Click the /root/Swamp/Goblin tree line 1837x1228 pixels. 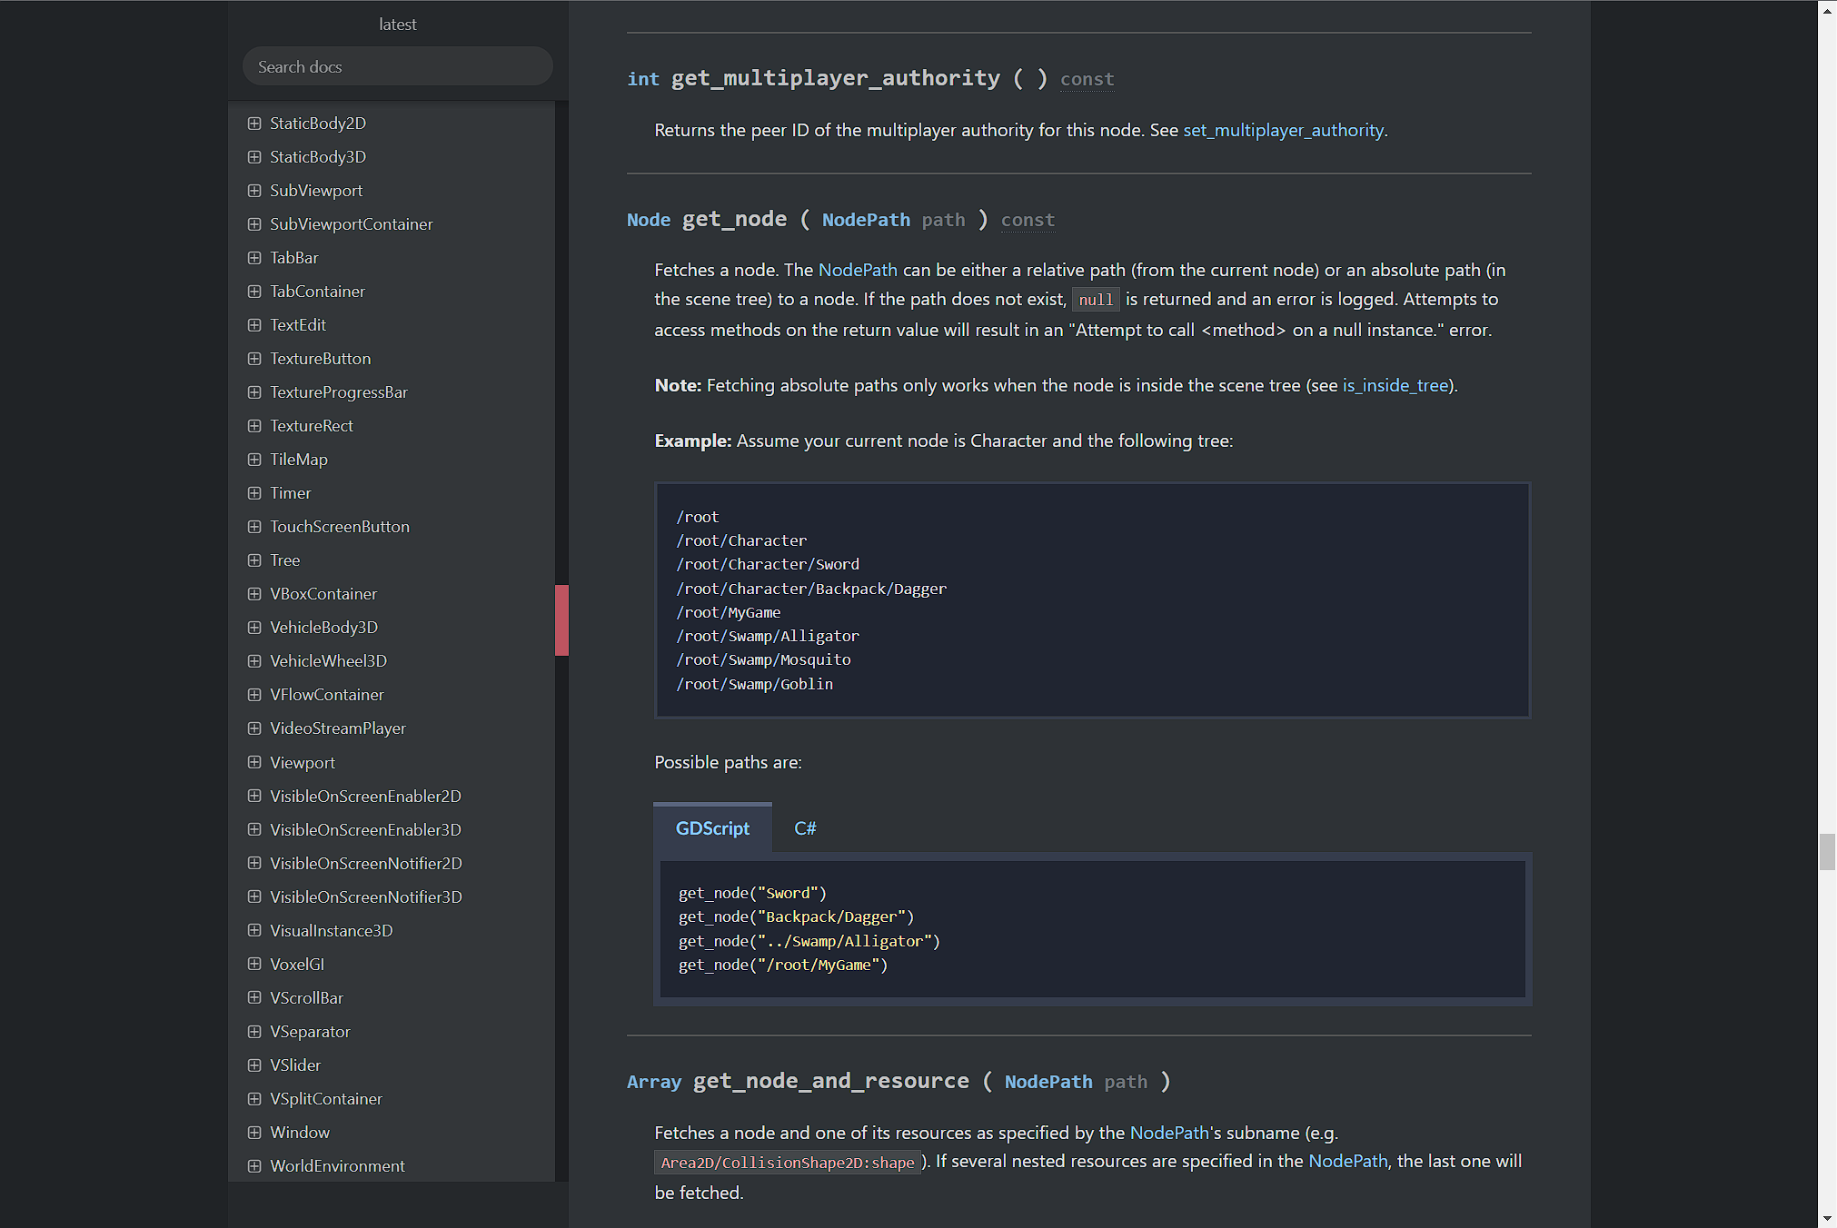pyautogui.click(x=754, y=684)
